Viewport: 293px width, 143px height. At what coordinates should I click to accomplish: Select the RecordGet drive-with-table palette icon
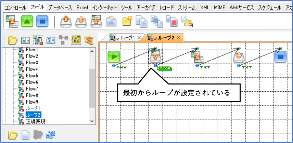pyautogui.click(x=96, y=21)
